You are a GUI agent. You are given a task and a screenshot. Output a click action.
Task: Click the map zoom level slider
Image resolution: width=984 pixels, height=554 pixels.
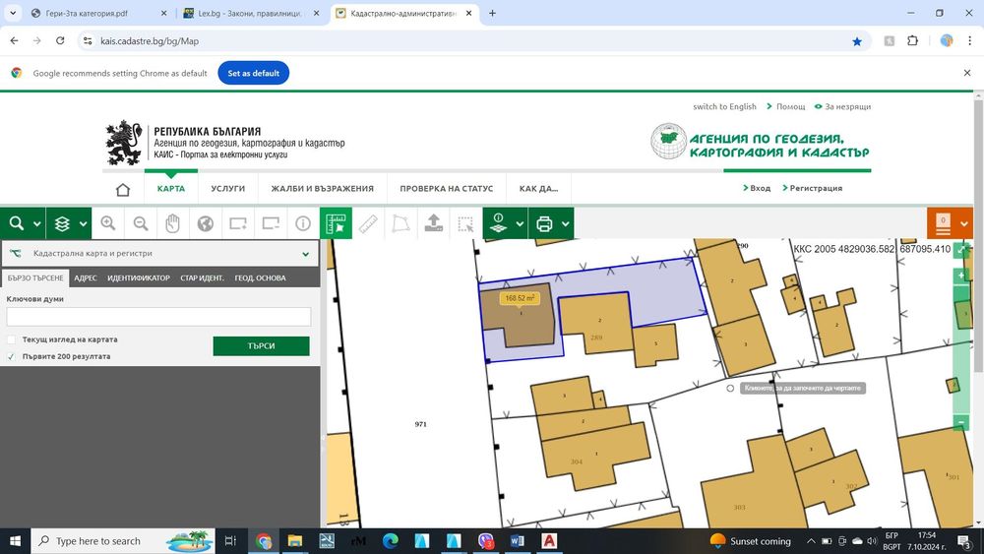(x=961, y=349)
